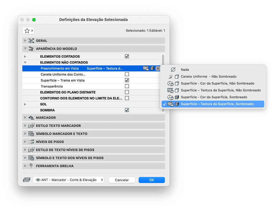Click pen icon of Caneta Uniforme option
Viewport: 280px width, 206px height.
170,77
